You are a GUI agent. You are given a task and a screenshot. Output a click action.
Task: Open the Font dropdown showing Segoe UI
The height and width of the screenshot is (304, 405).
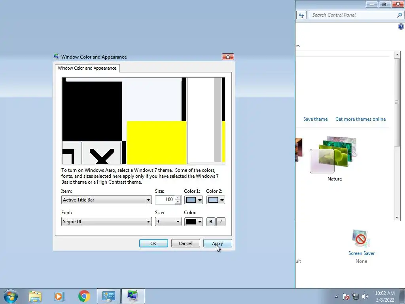tap(106, 222)
